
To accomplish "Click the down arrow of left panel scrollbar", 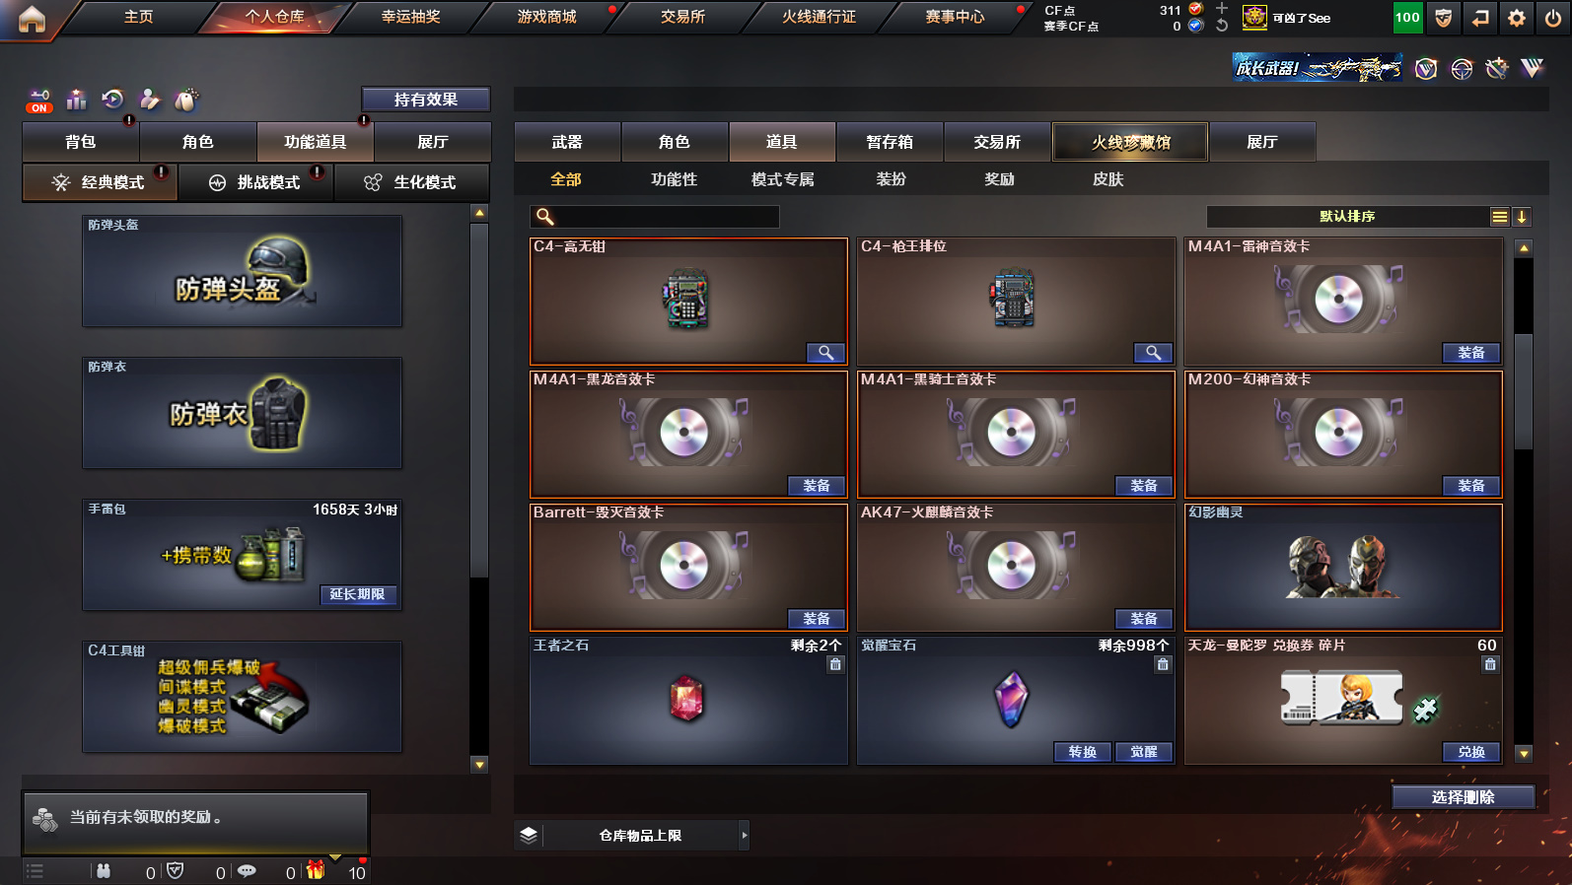I will (479, 764).
